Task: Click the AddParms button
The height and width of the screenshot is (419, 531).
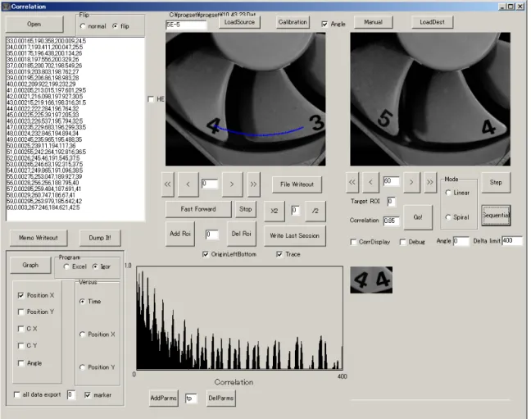Action: (163, 398)
